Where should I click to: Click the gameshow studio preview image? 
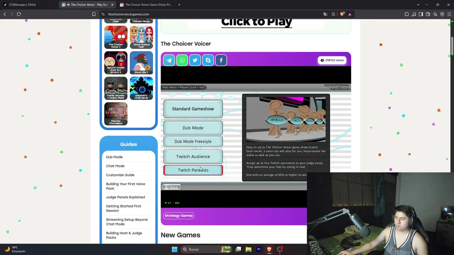[x=286, y=119]
